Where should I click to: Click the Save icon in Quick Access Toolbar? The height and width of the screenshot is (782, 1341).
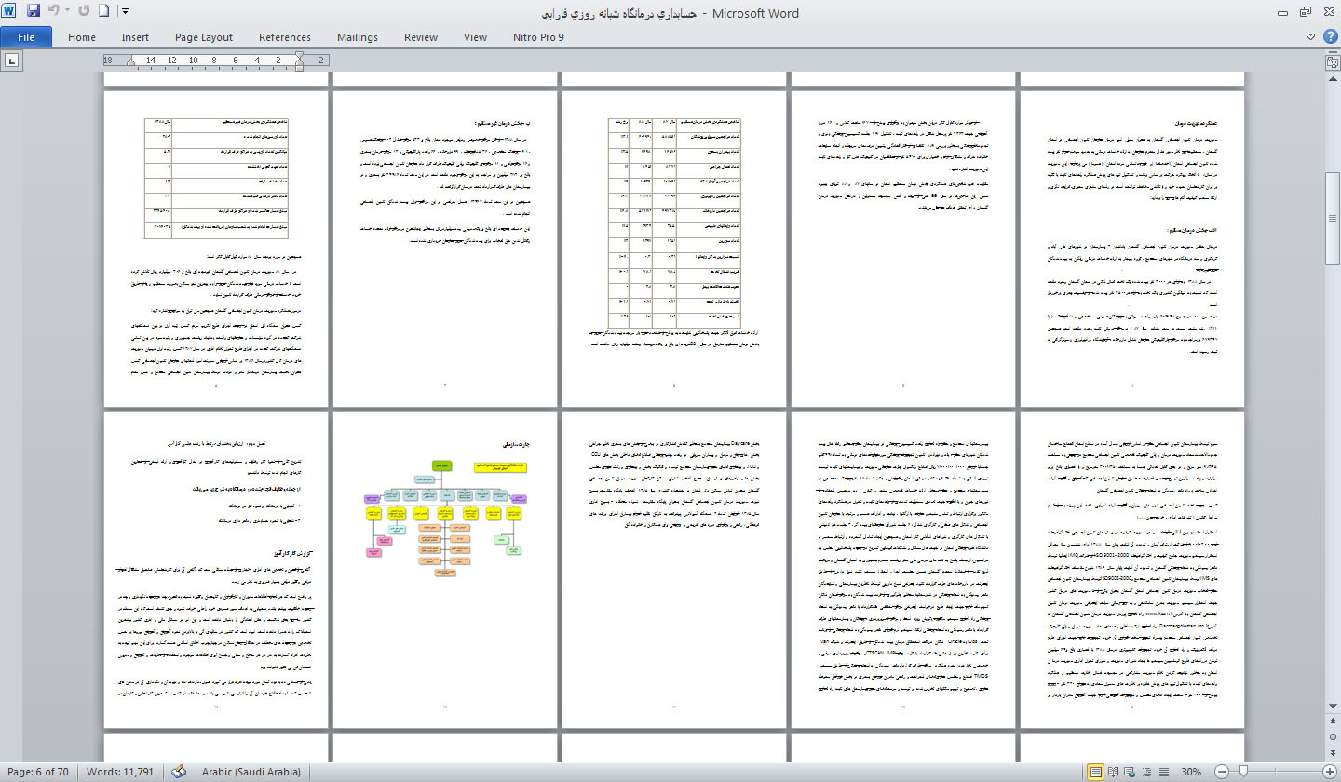coord(34,12)
